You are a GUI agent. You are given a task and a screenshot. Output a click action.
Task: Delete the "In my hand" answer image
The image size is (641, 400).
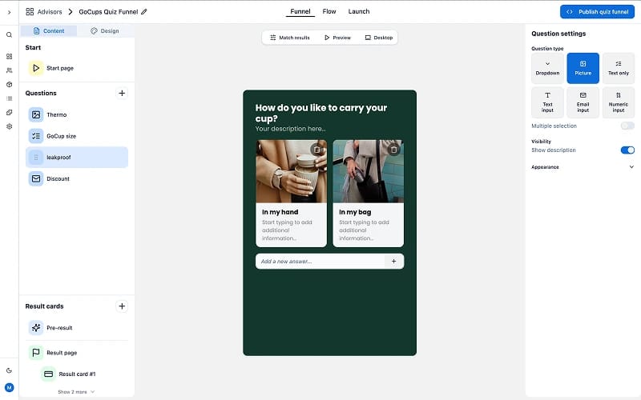[316, 150]
